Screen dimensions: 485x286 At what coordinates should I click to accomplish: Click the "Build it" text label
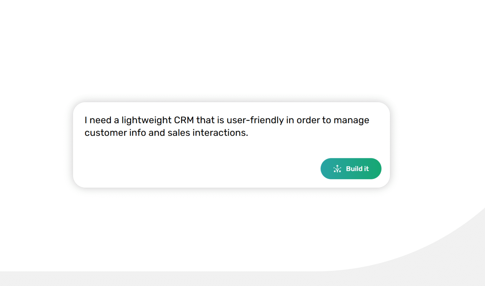pyautogui.click(x=357, y=169)
